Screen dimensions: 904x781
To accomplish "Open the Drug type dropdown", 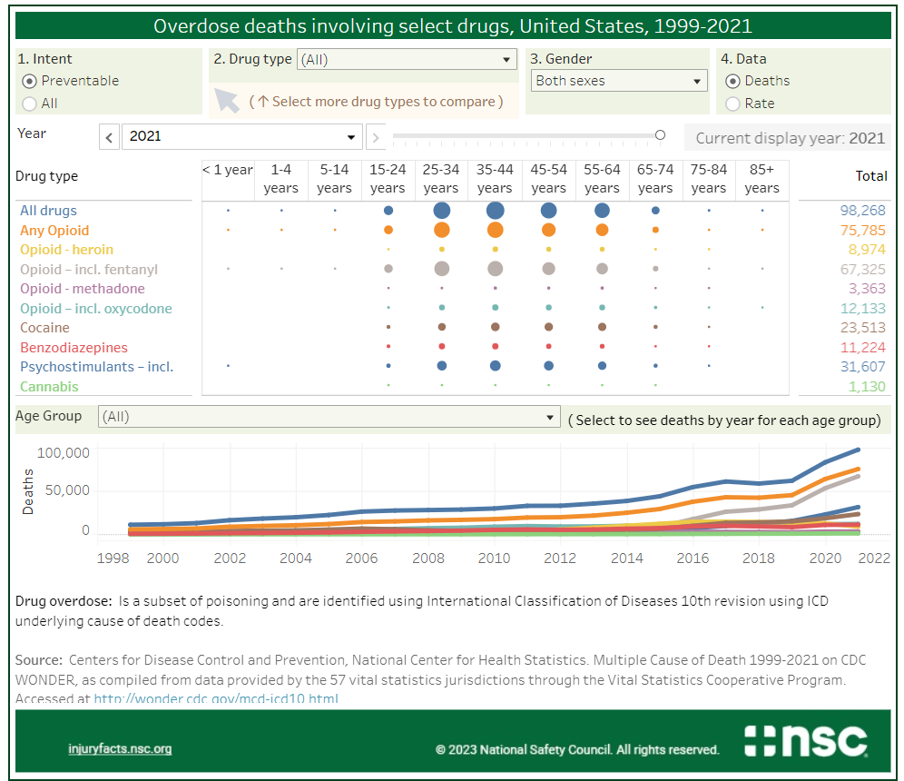I will [407, 60].
